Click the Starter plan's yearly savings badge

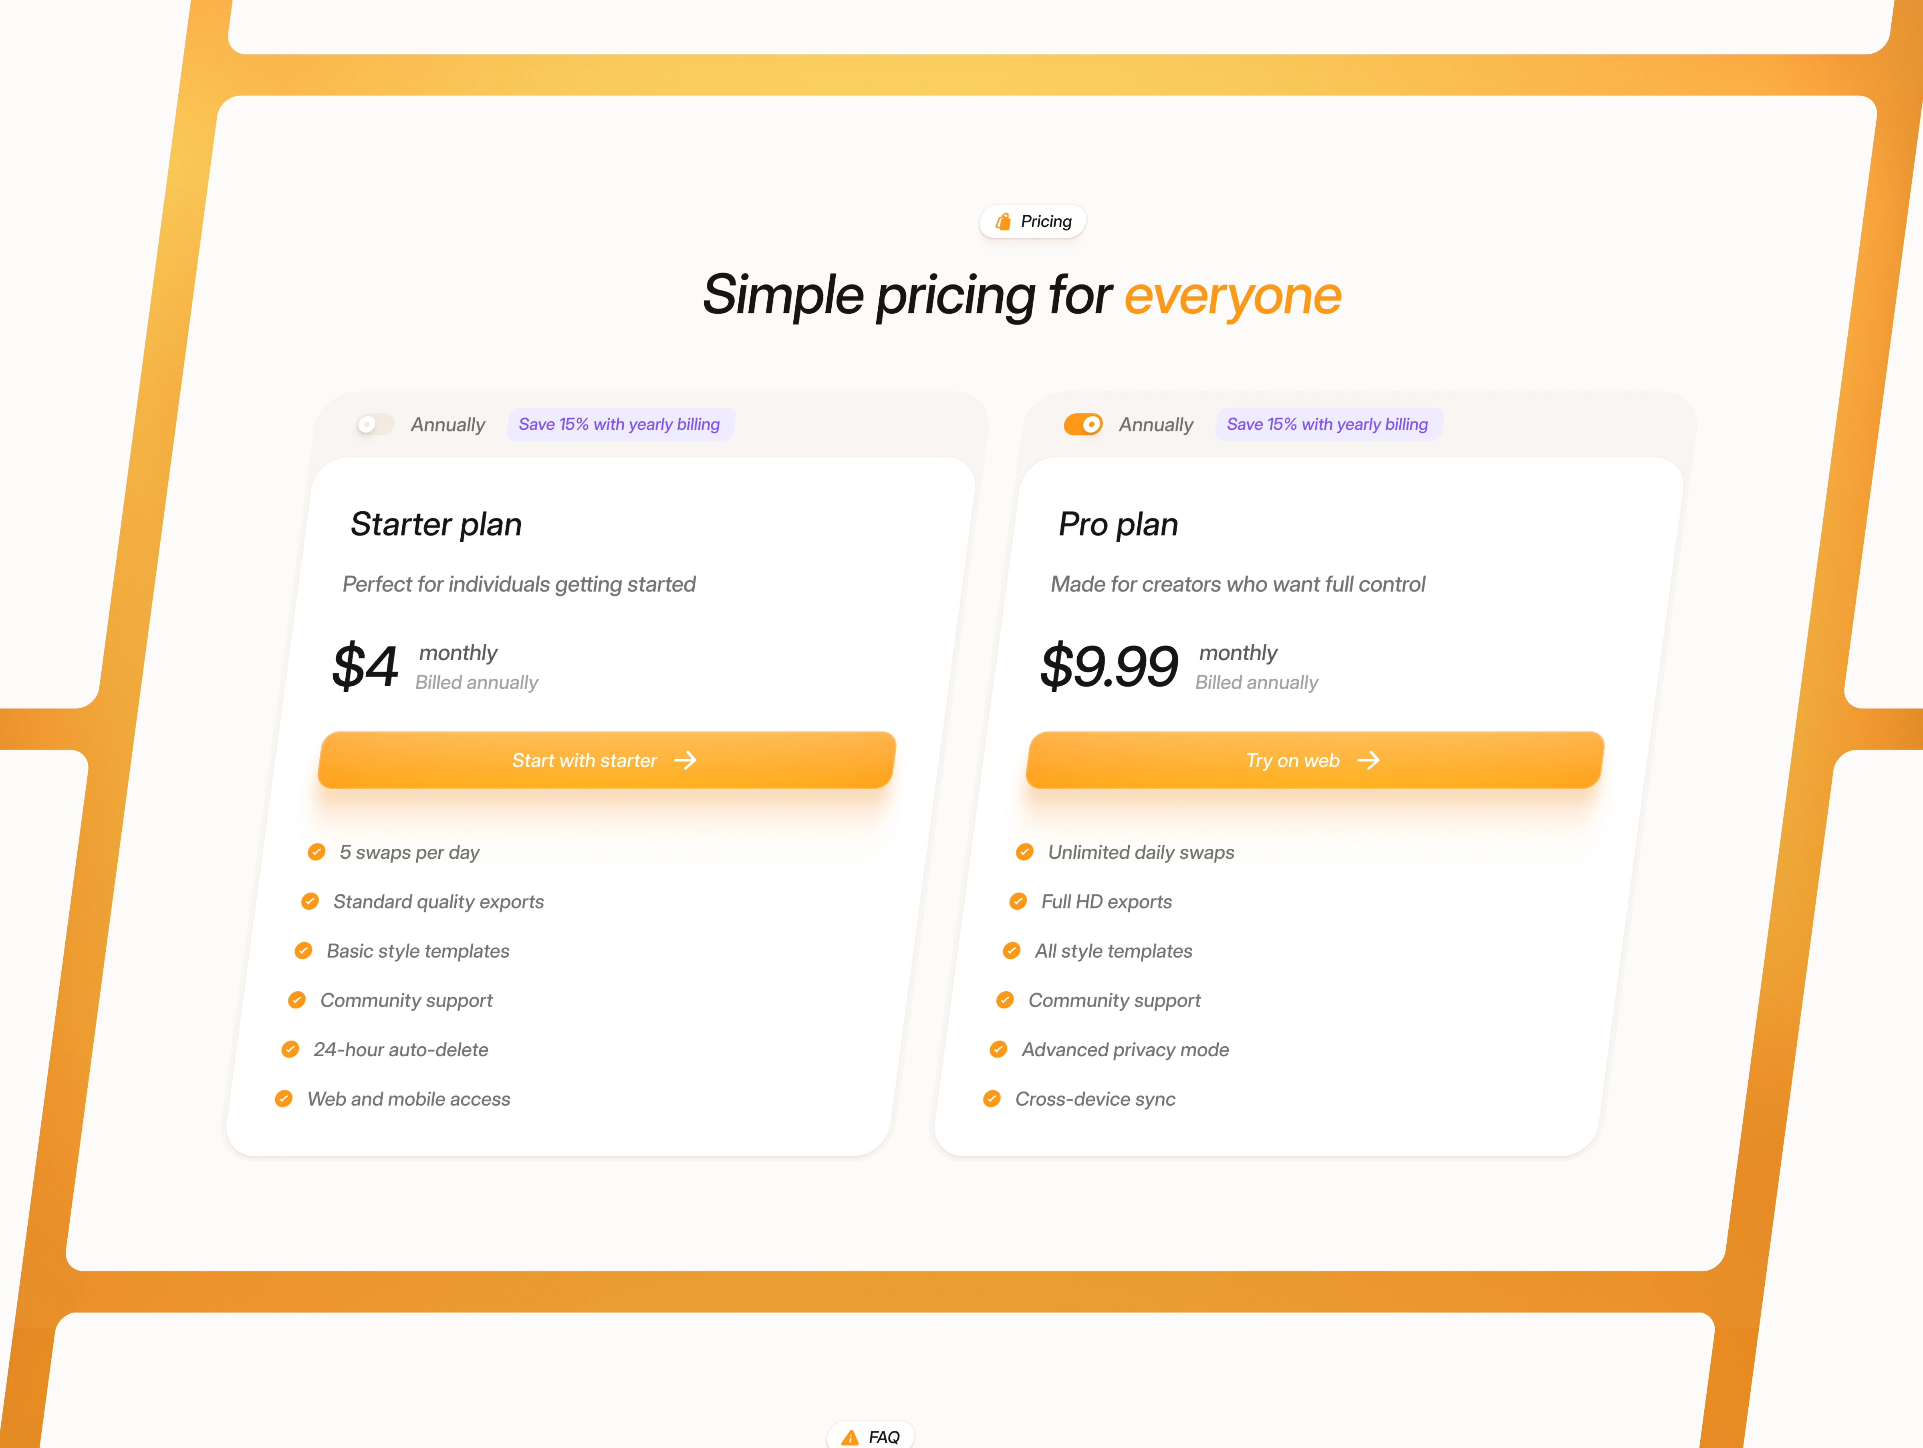[x=619, y=424]
